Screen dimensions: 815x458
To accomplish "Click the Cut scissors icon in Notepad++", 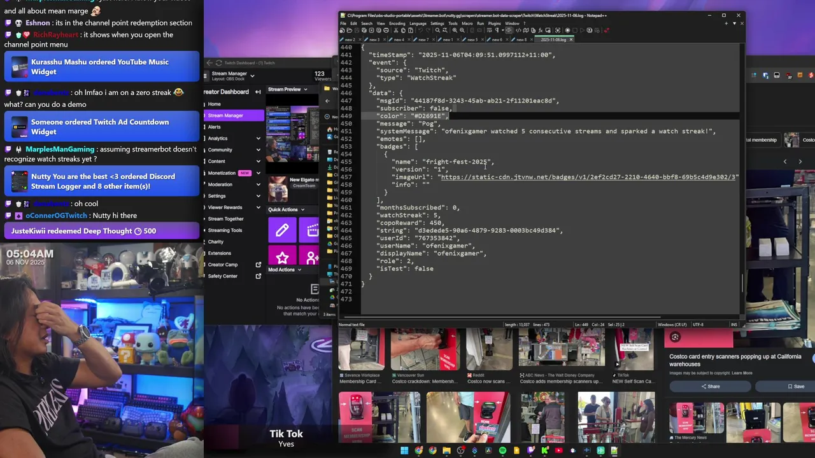I will coord(395,30).
